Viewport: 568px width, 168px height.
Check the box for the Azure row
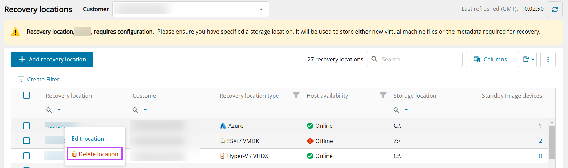pos(26,126)
